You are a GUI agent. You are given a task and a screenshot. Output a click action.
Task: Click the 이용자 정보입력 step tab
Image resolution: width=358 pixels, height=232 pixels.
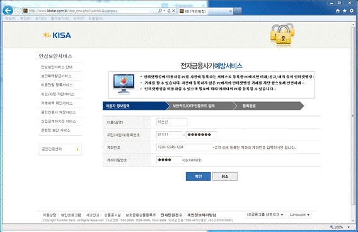pyautogui.click(x=135, y=106)
